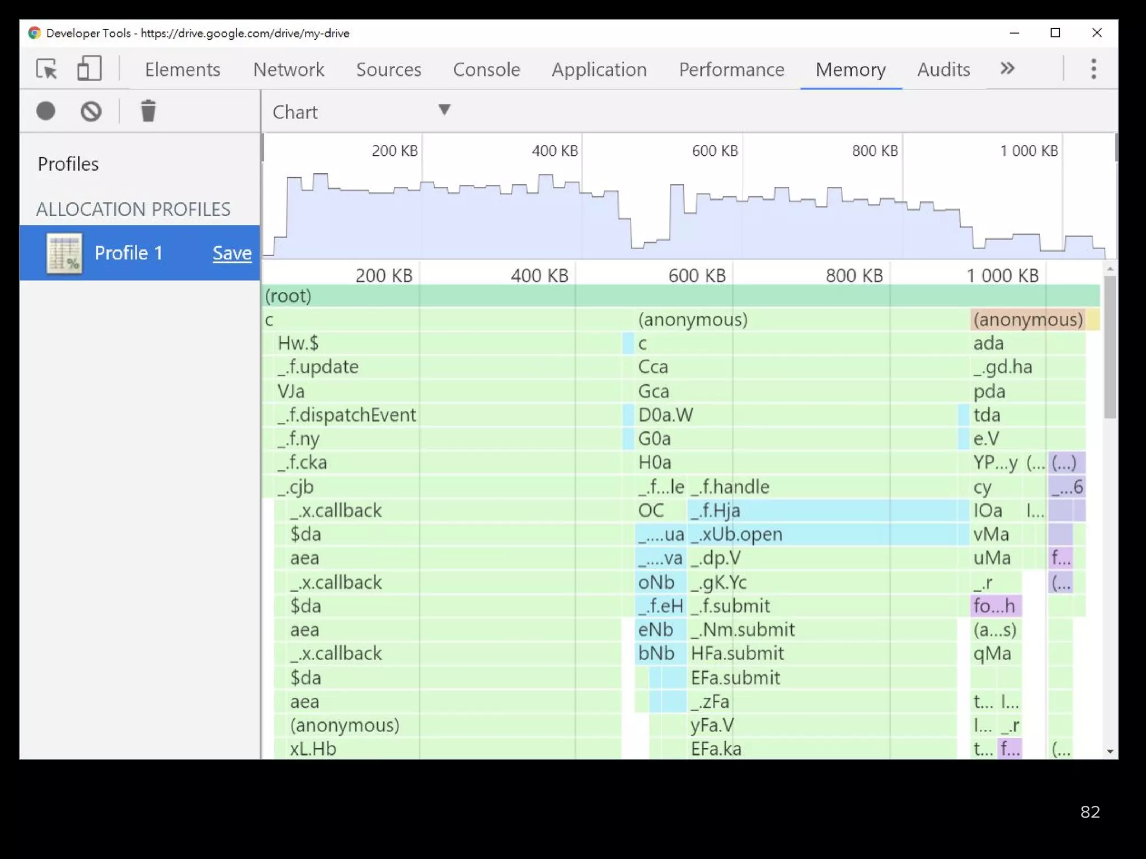
Task: Toggle the device toolbar icon
Action: click(x=90, y=69)
